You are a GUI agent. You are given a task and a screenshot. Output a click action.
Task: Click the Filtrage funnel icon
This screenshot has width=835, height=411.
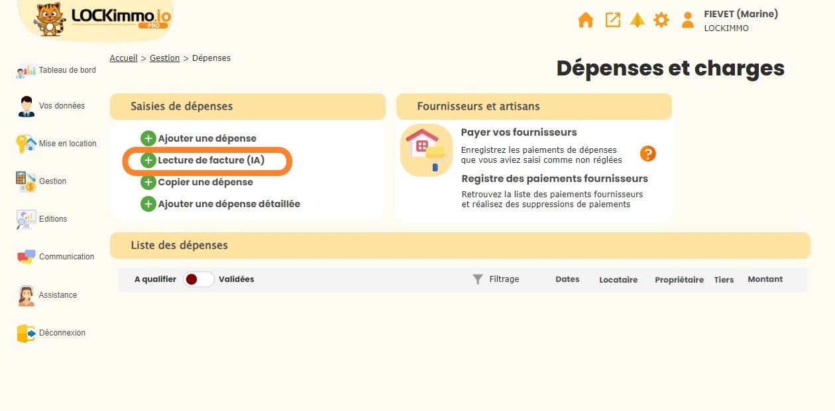[x=478, y=279]
